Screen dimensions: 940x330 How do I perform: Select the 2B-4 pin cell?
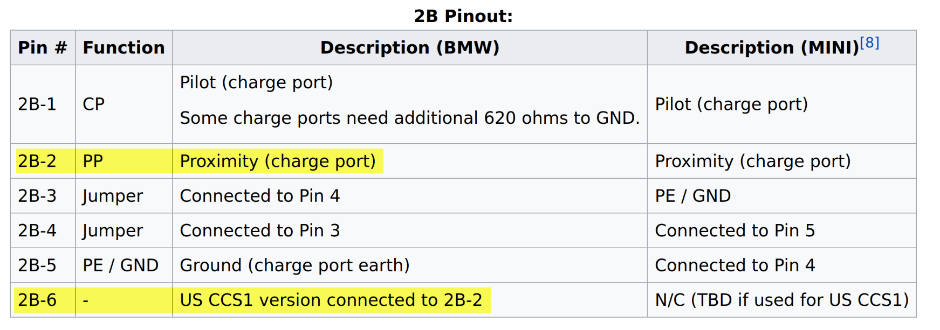tap(37, 230)
